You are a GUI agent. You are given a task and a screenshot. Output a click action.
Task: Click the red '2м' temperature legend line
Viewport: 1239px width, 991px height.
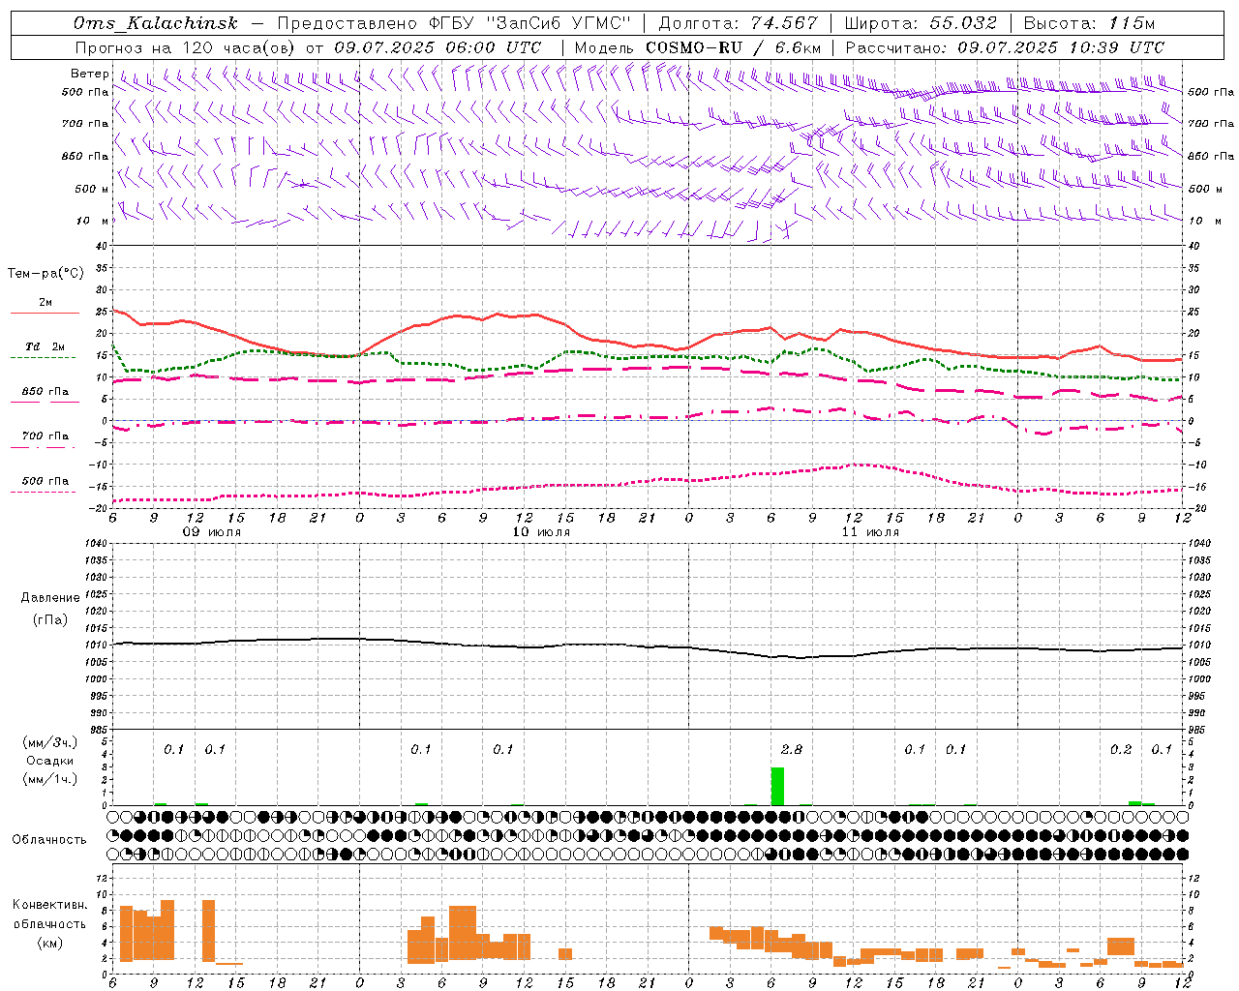tap(45, 313)
